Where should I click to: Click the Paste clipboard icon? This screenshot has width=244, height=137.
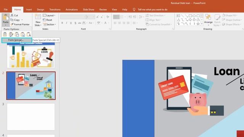pos(6,17)
